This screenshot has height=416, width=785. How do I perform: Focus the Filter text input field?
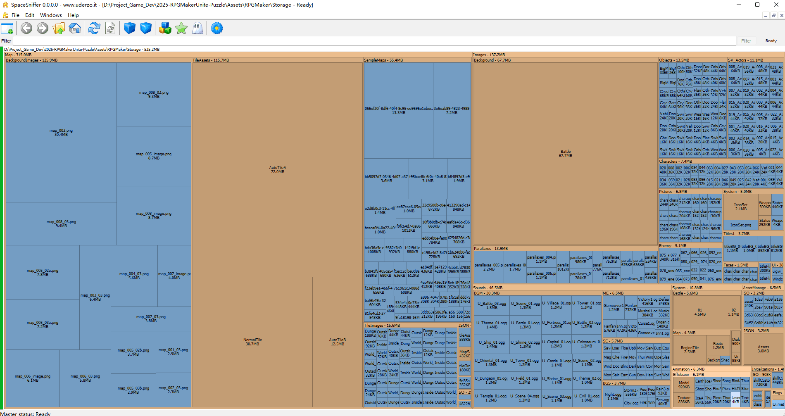pos(374,41)
